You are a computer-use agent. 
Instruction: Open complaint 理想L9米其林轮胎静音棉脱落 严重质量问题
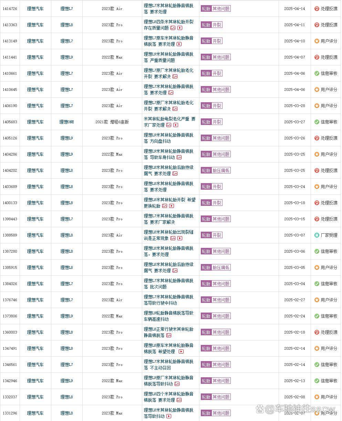(168, 57)
